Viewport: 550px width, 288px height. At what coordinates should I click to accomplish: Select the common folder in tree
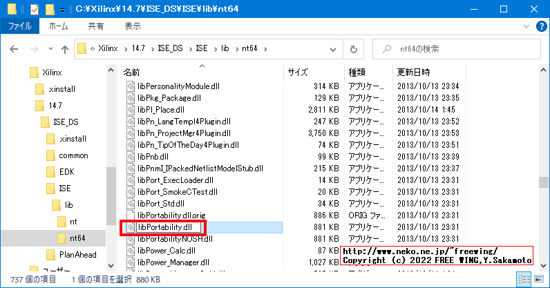tap(73, 155)
